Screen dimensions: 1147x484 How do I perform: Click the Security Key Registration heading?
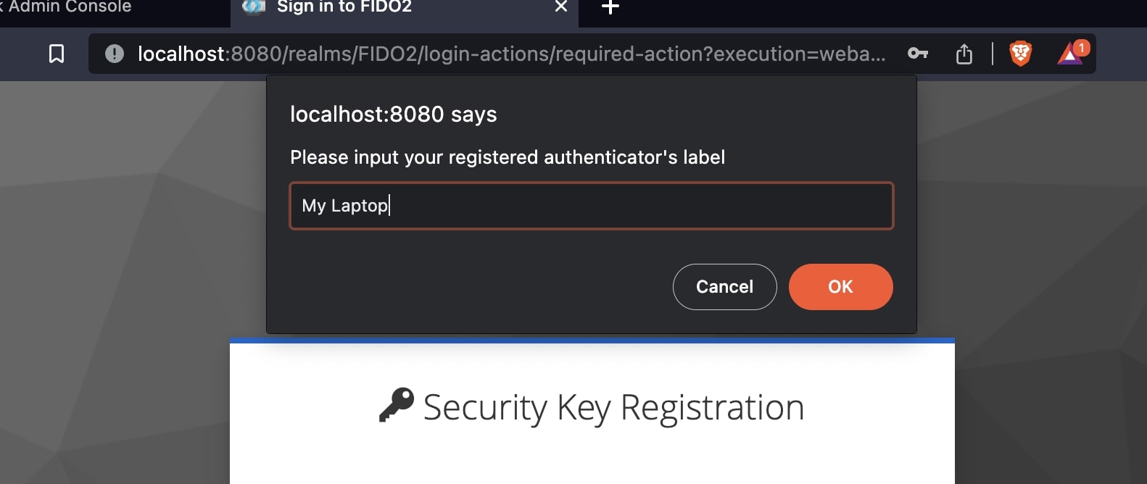[x=613, y=407]
